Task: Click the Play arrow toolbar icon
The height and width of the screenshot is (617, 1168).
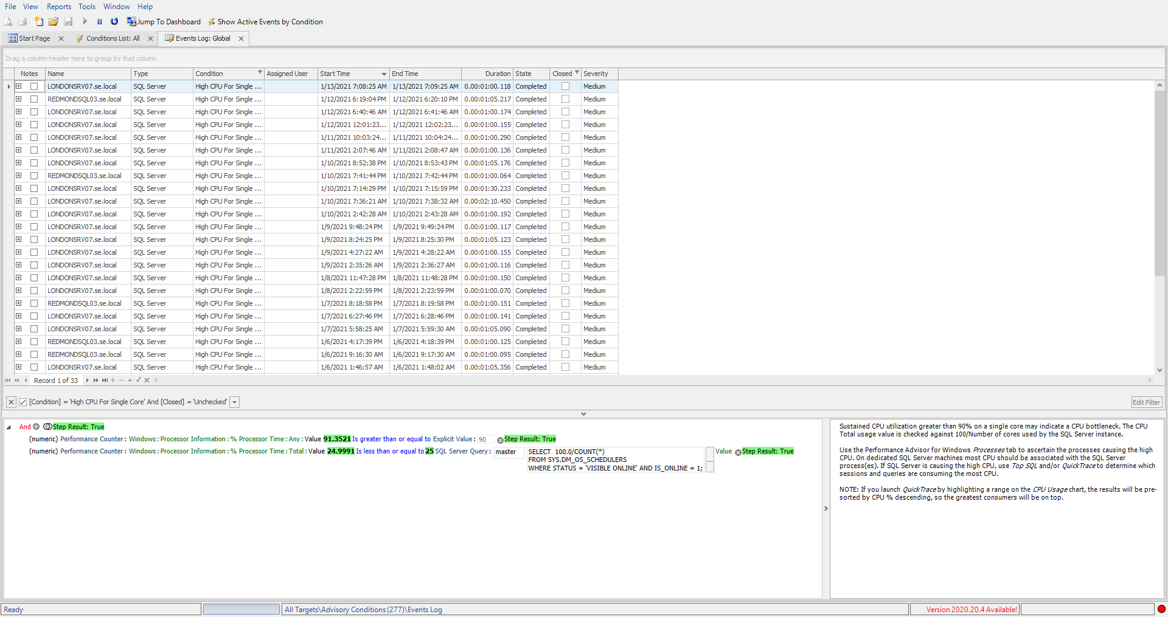Action: coord(85,21)
